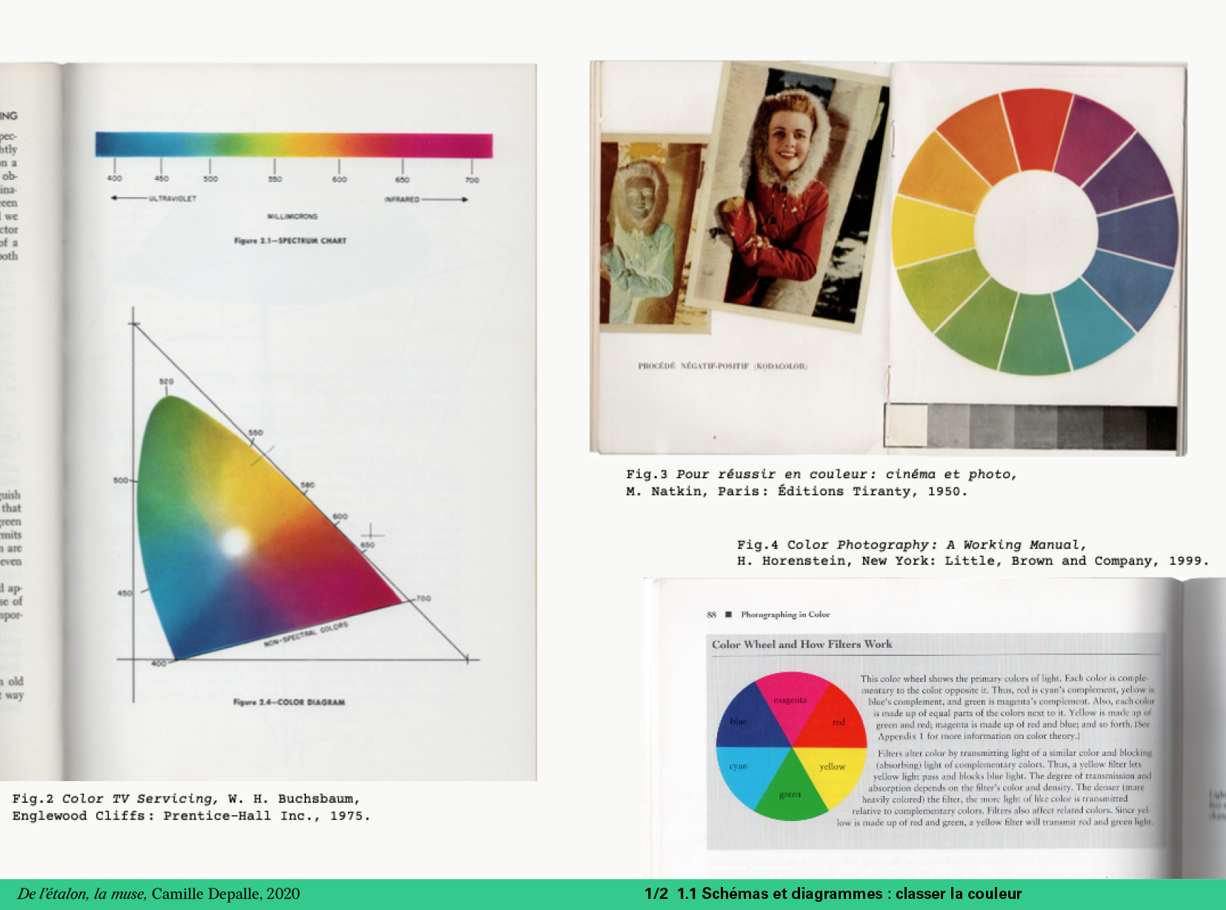
Task: Click the 'INFRARED' label under the spectrum
Action: [402, 199]
